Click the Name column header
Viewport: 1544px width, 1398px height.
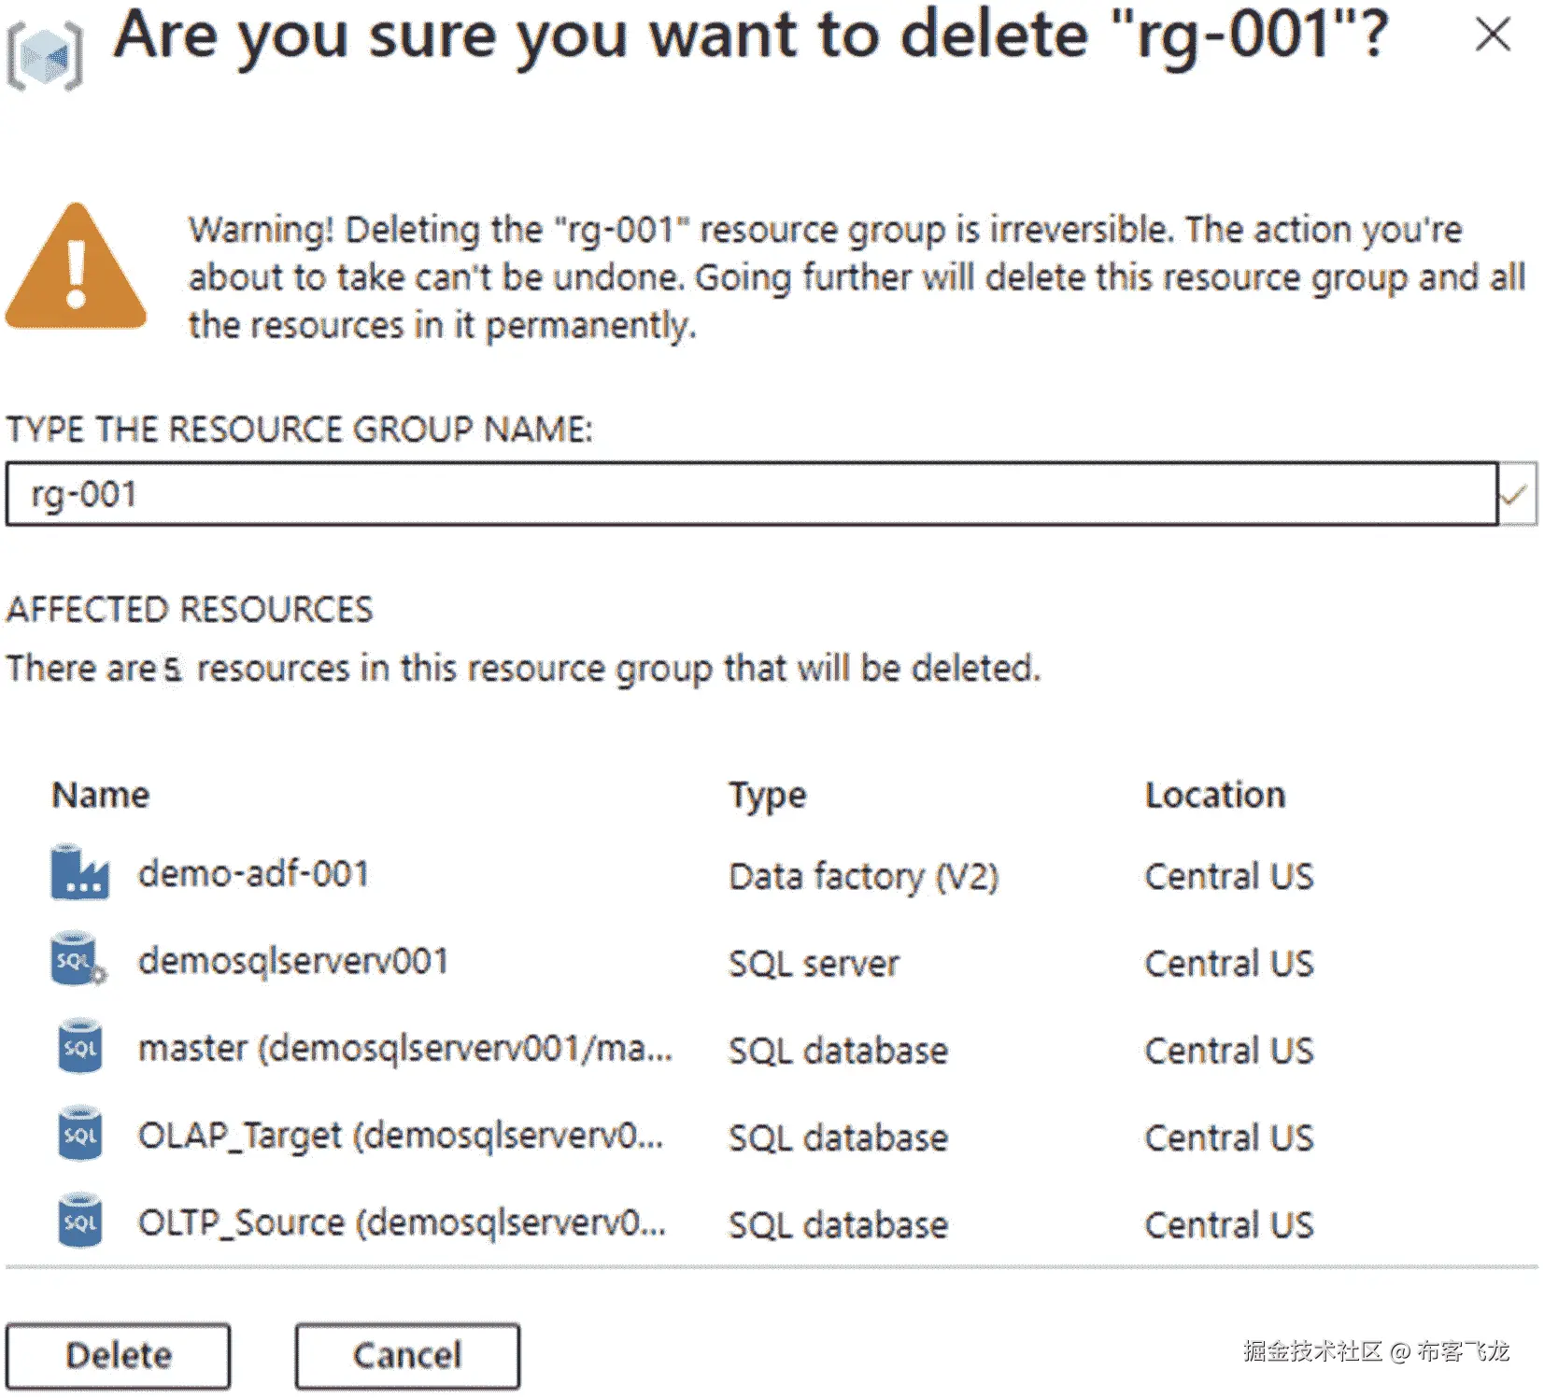coord(101,795)
